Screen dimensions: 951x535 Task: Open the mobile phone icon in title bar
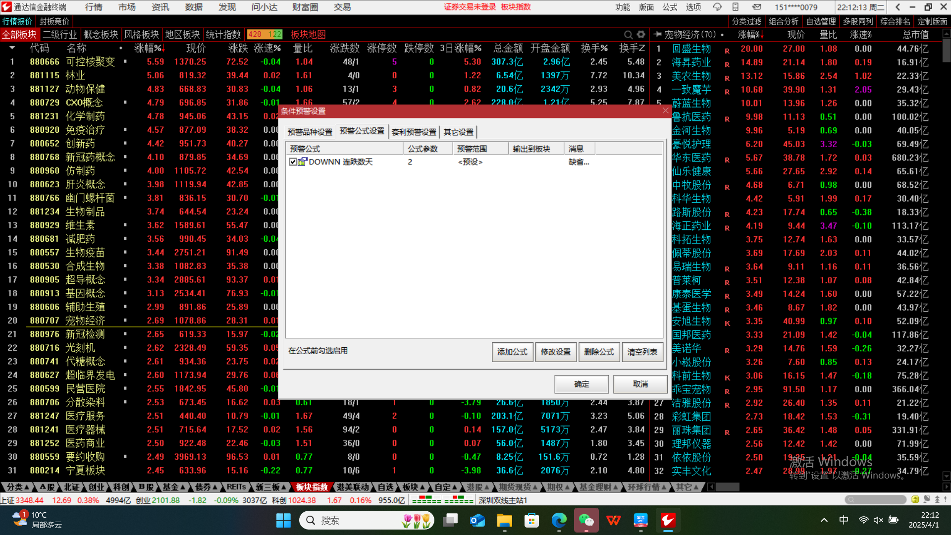(x=736, y=7)
